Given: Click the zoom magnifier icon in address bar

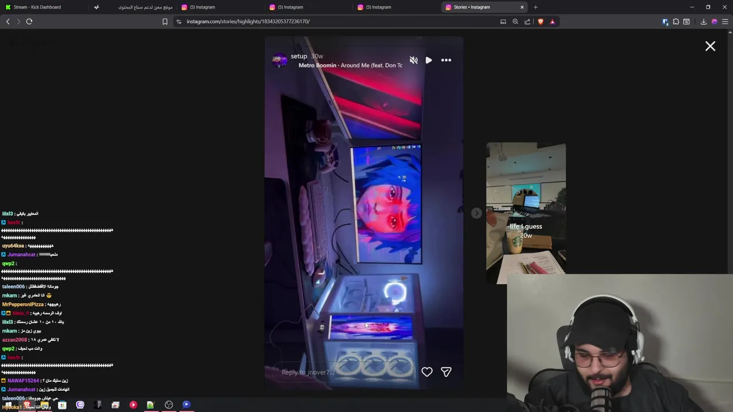Looking at the screenshot, I should click(515, 22).
